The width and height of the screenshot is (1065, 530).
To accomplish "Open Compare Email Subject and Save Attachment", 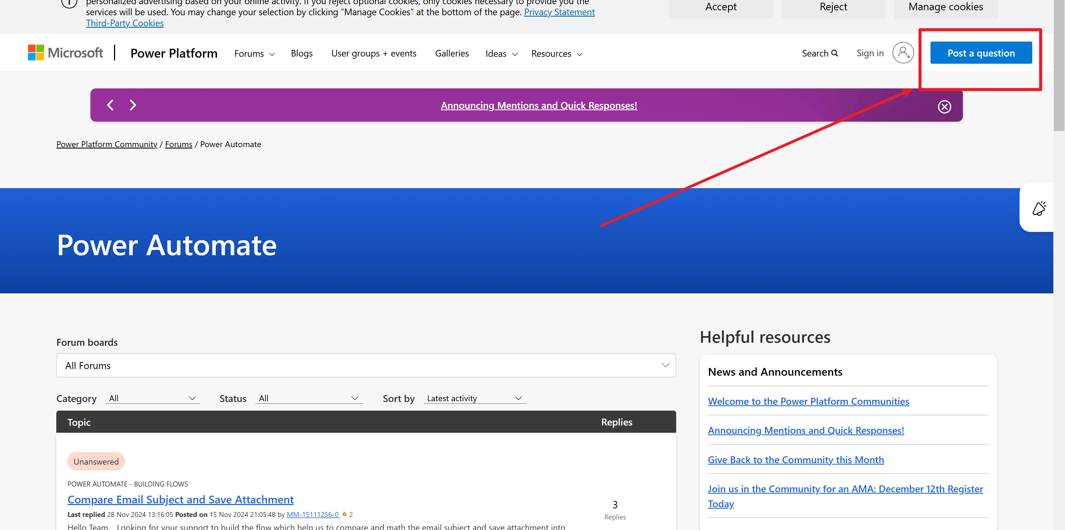I will (x=180, y=500).
